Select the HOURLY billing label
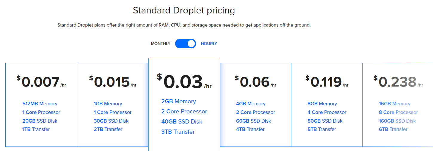433x151 pixels. pos(209,44)
